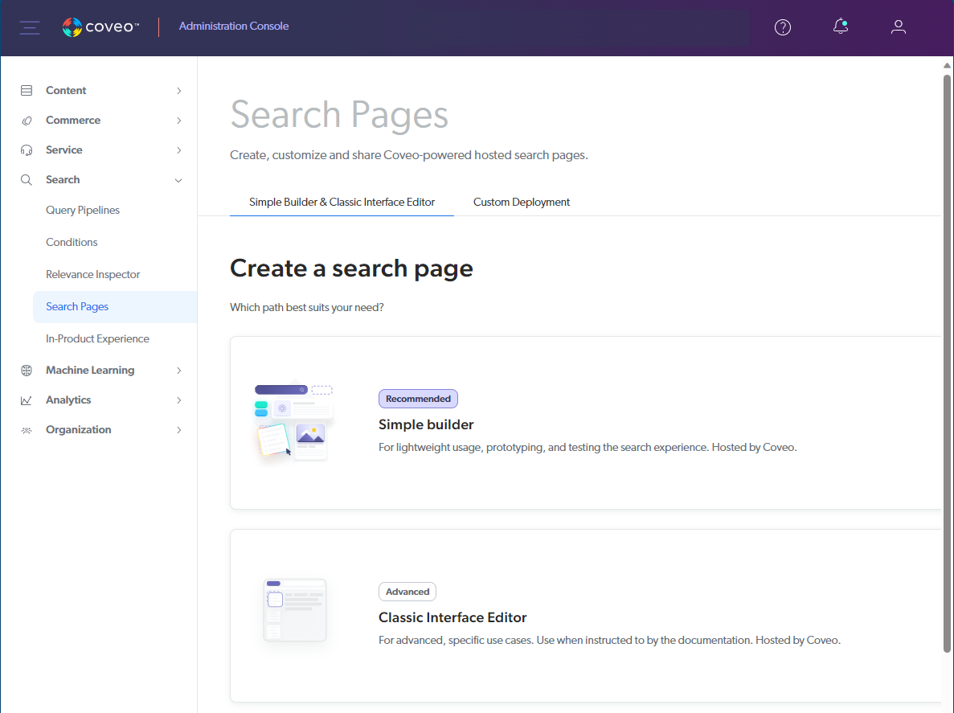Click the Coveo logo
954x713 pixels.
tap(101, 27)
